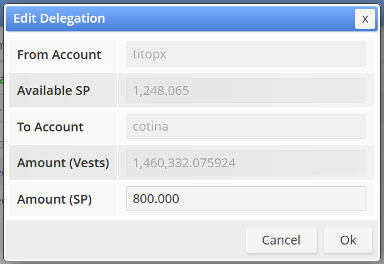Click the greyed cotina recipient name text
384x264 pixels.
pos(150,126)
